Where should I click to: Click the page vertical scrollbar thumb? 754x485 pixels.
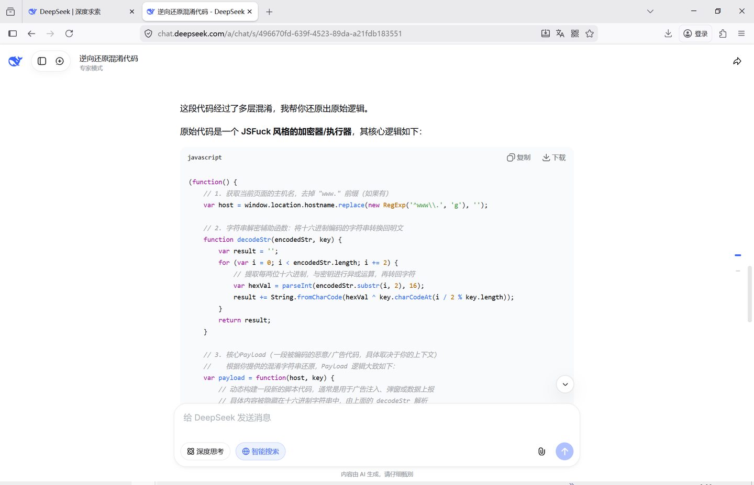click(x=750, y=294)
